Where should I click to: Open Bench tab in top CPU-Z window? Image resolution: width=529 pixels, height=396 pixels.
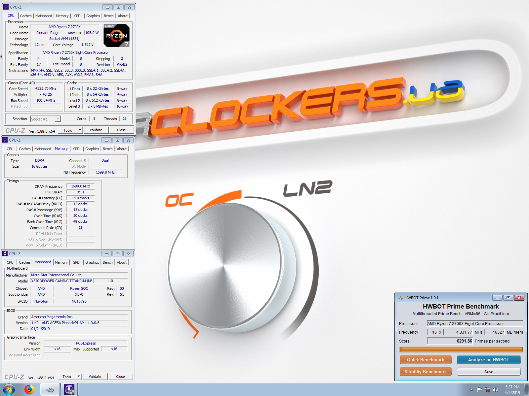pos(109,16)
